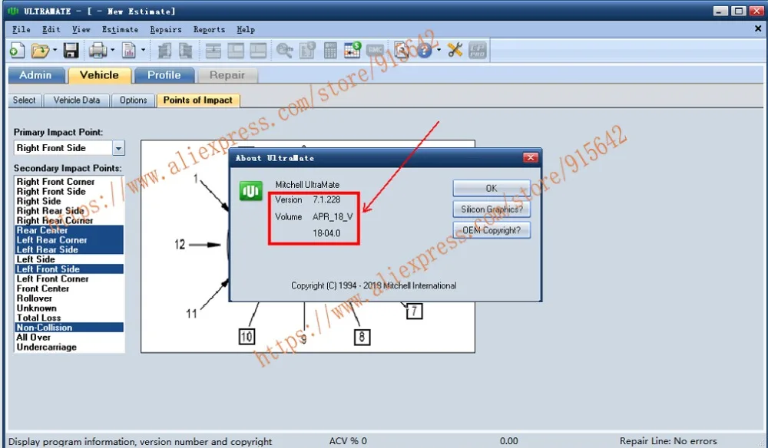Open the Edit menu
This screenshot has height=448, width=768.
(51, 30)
